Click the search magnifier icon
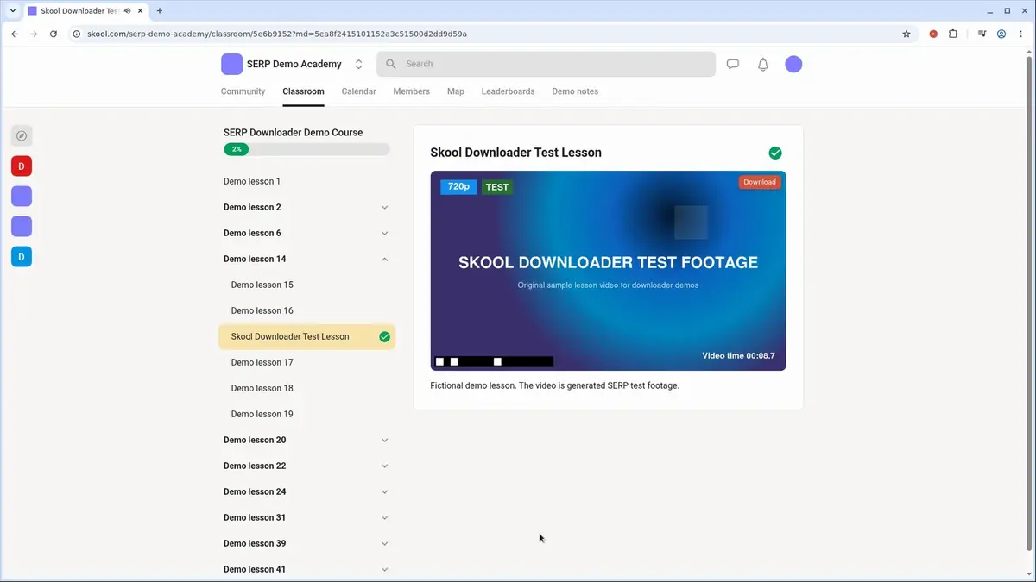Image resolution: width=1036 pixels, height=582 pixels. click(391, 64)
